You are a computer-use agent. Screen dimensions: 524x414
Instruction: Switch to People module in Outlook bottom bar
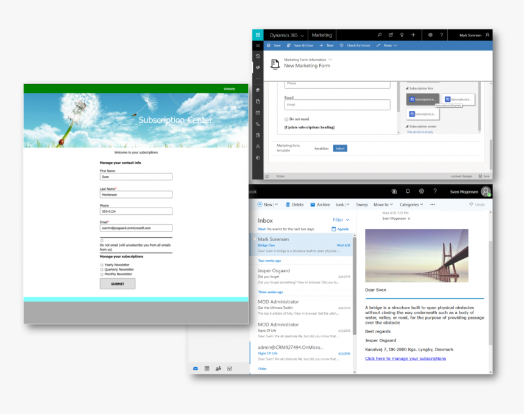pyautogui.click(x=218, y=368)
